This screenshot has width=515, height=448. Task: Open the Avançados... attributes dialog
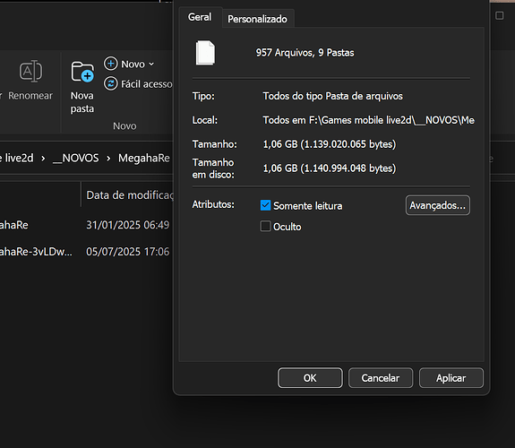(x=437, y=205)
